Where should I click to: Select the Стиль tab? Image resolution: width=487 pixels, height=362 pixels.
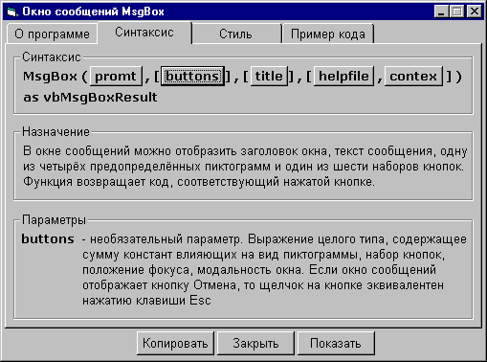(236, 34)
